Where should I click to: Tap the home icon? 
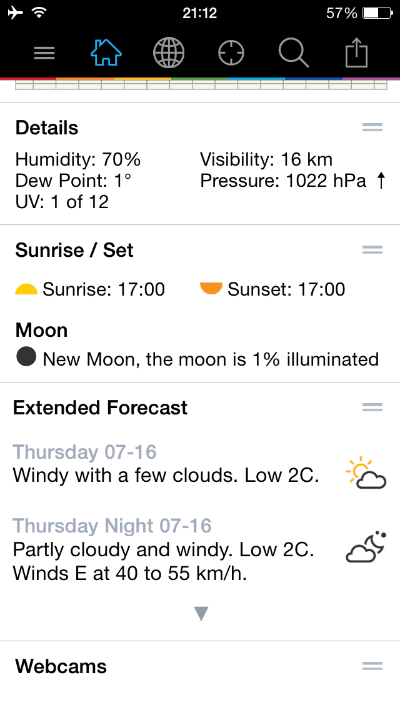point(106,53)
